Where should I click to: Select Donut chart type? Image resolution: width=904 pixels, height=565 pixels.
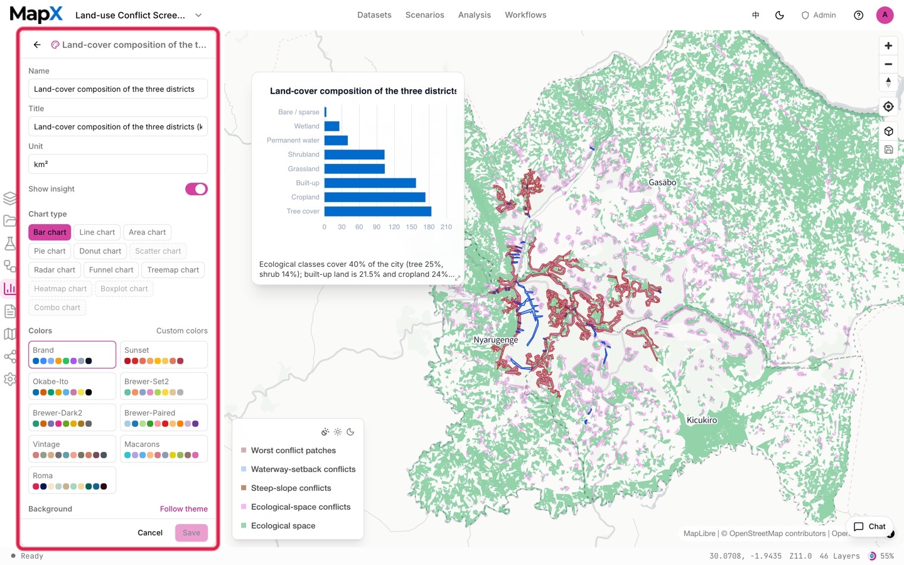pos(100,251)
